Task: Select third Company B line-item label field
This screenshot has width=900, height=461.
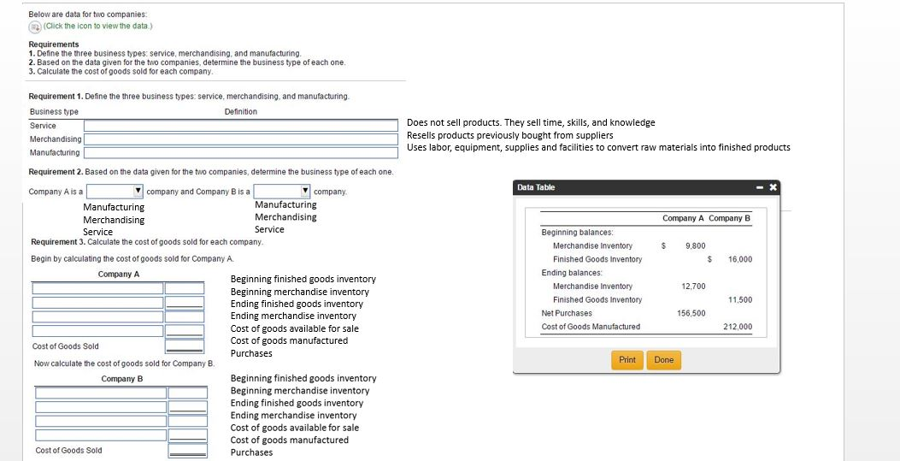Action: tap(101, 422)
